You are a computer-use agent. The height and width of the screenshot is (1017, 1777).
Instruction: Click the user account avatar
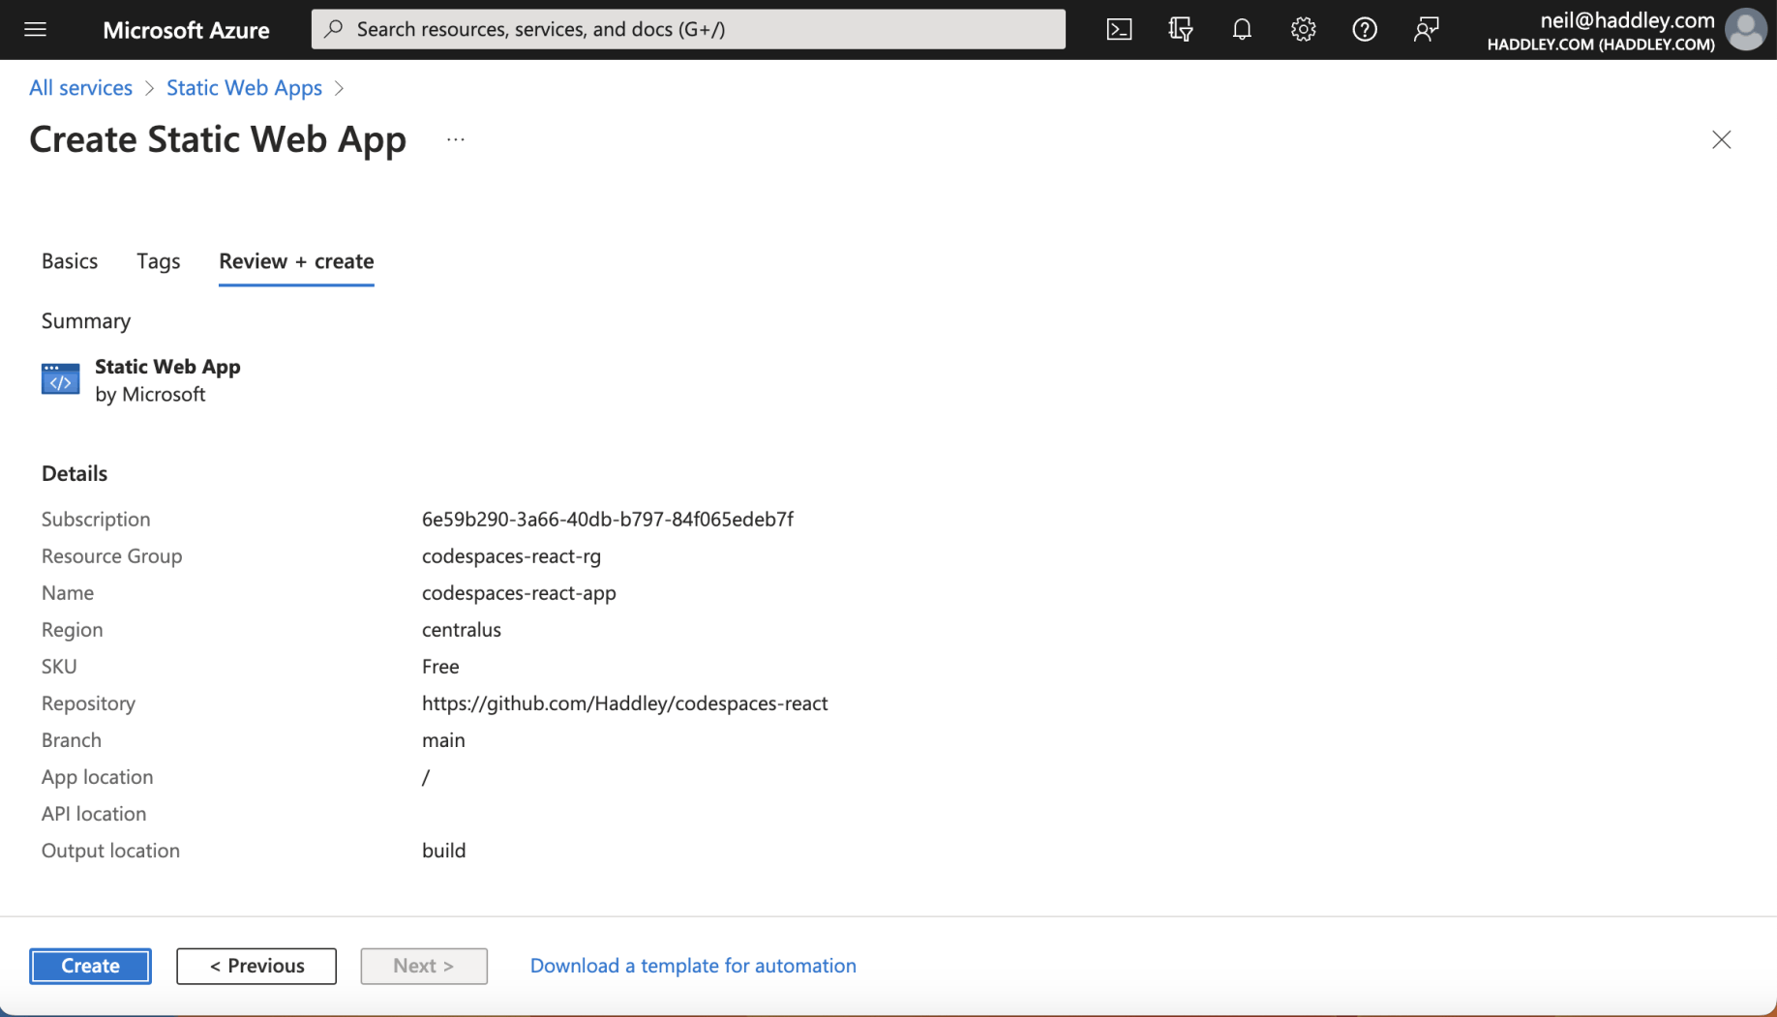point(1746,29)
